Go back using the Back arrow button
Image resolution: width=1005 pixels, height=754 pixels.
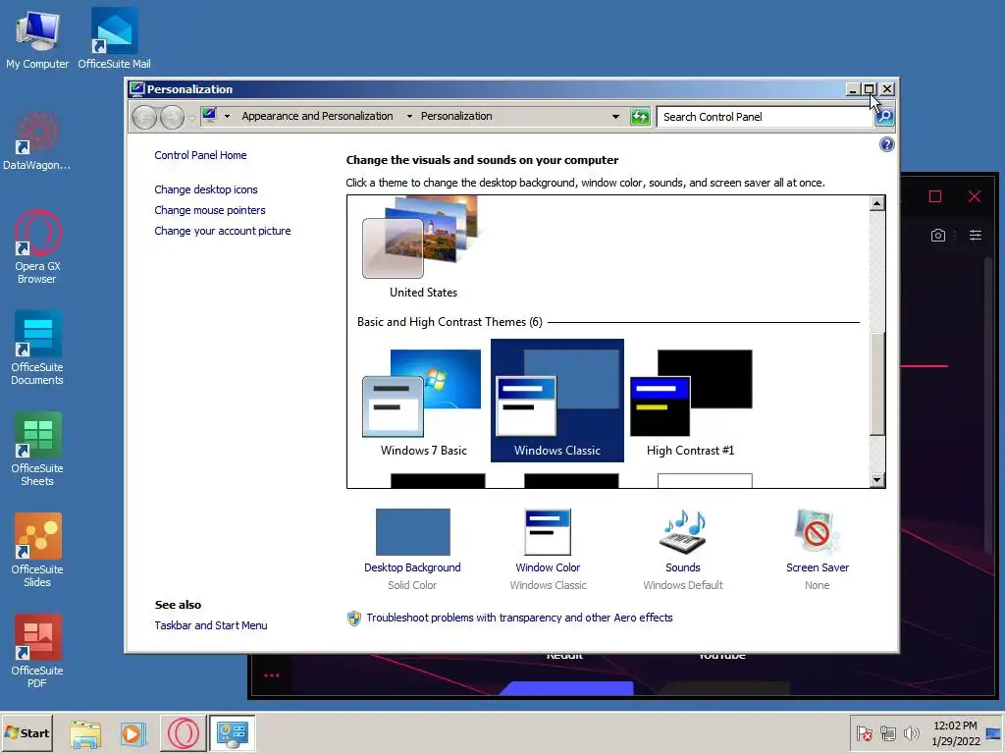tap(145, 117)
